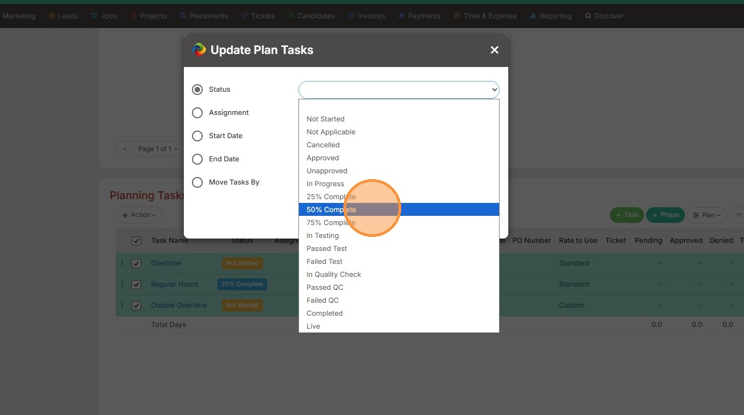
Task: Open the Status dropdown field
Action: (x=398, y=90)
